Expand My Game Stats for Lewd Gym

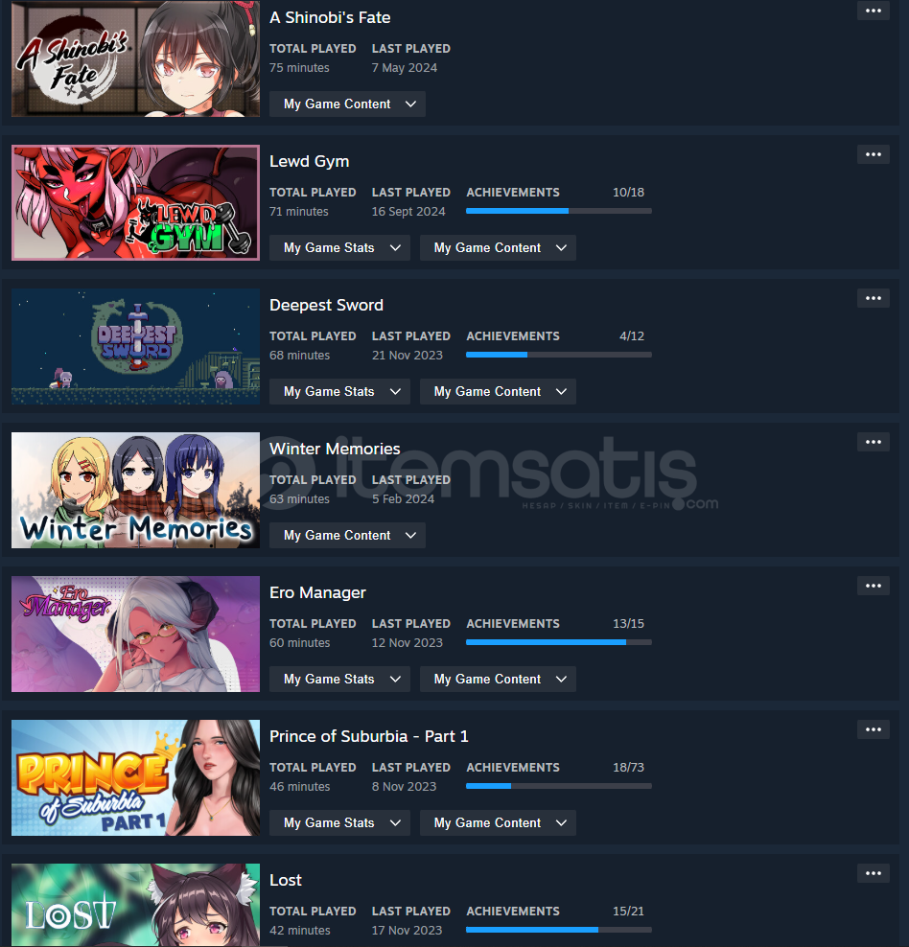point(339,247)
